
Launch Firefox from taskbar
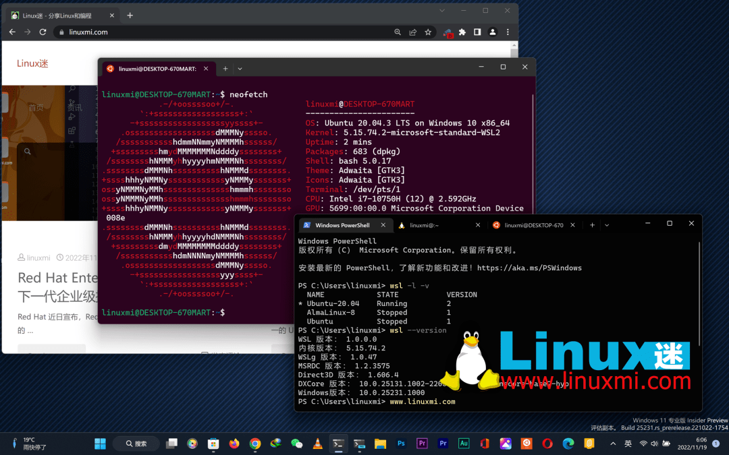(234, 444)
